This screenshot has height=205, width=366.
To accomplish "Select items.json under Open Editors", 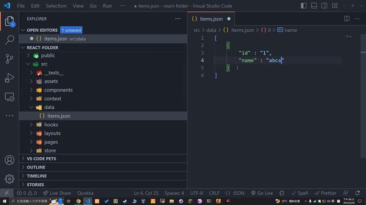I will click(103, 39).
